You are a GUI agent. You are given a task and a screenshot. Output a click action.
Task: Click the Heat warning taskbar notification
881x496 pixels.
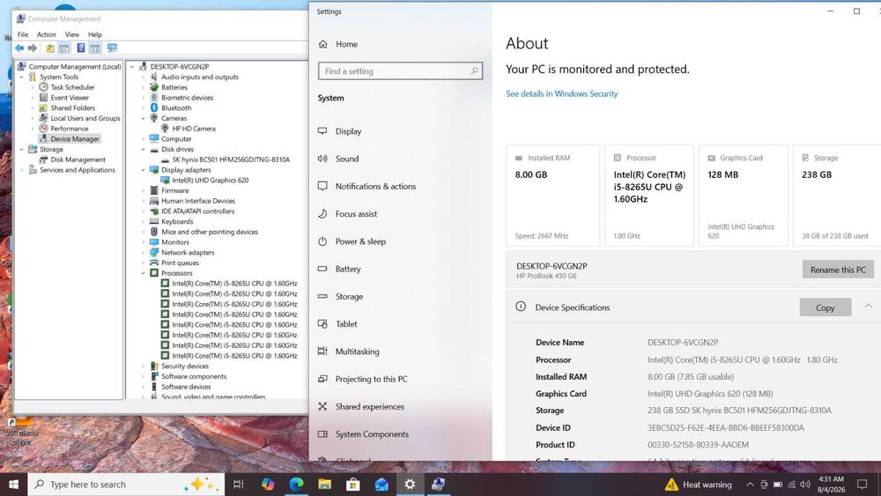[x=699, y=485]
